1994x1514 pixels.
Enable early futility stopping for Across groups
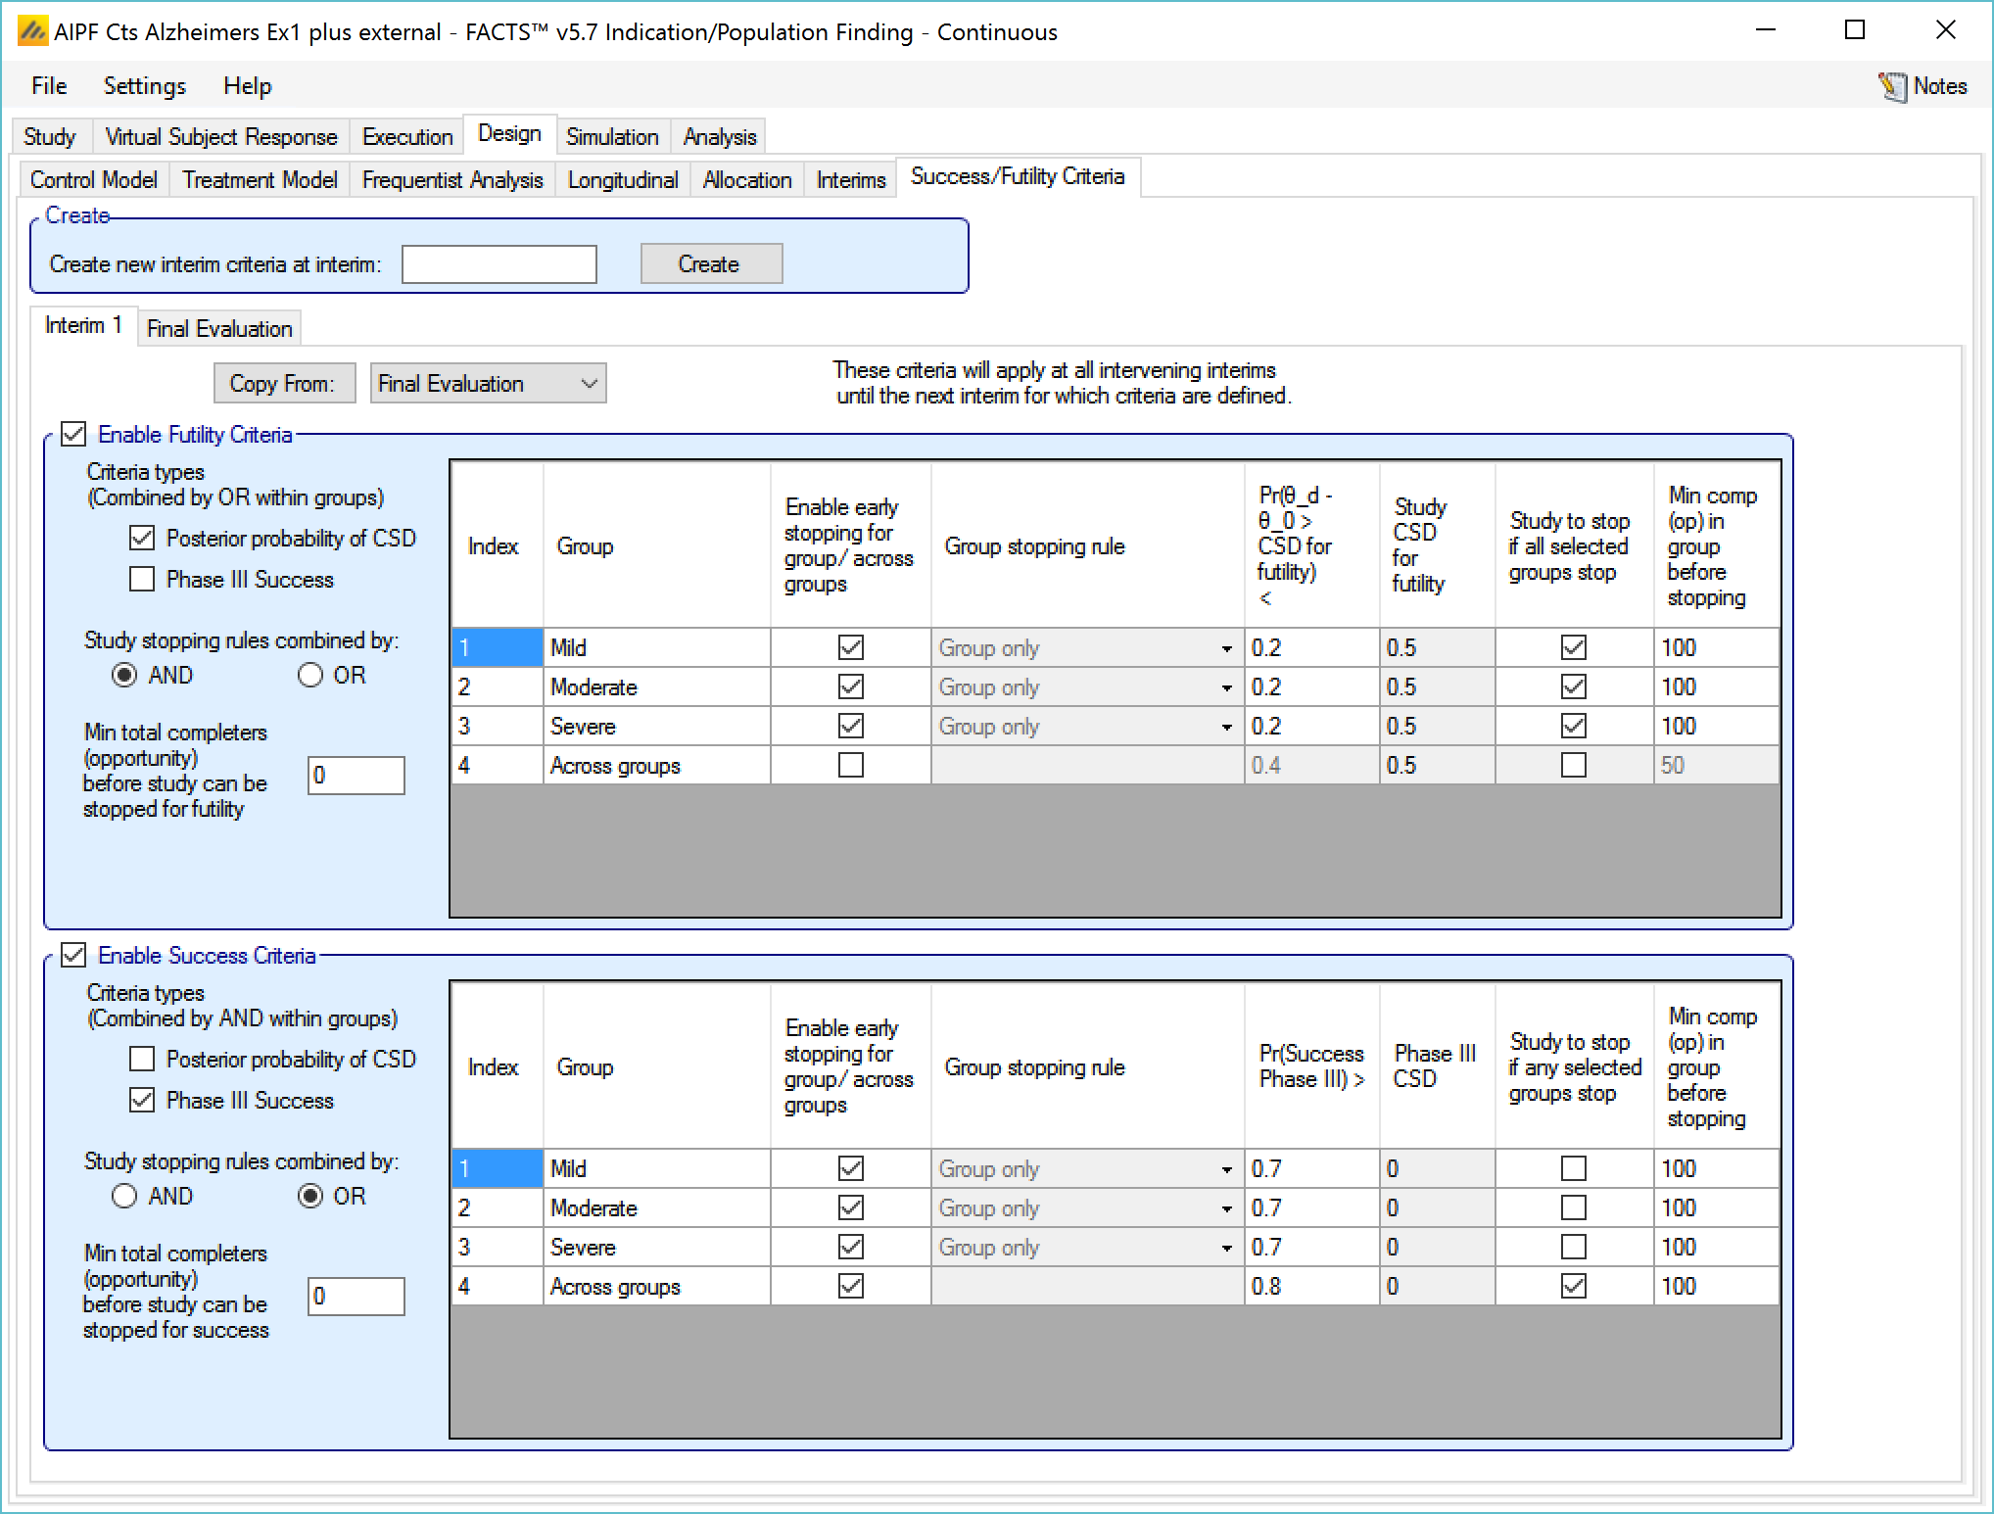pos(850,765)
